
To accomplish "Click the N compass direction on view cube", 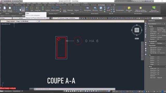I will click(137, 25).
